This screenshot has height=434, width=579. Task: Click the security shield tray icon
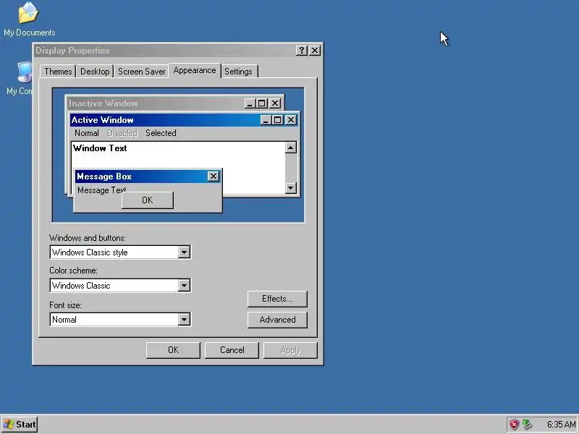pyautogui.click(x=514, y=425)
